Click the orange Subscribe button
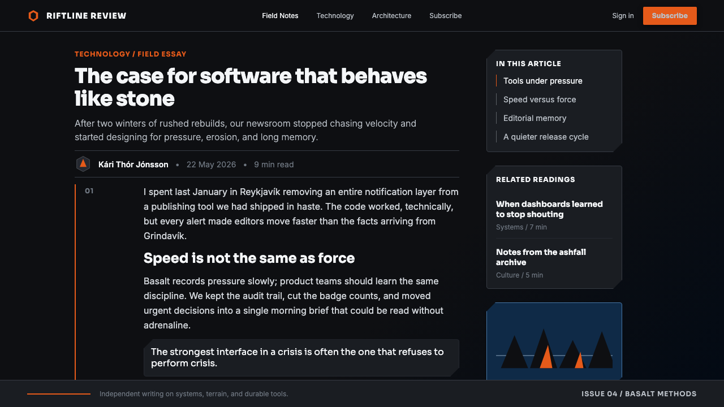Screen dimensions: 724x407 (670, 16)
